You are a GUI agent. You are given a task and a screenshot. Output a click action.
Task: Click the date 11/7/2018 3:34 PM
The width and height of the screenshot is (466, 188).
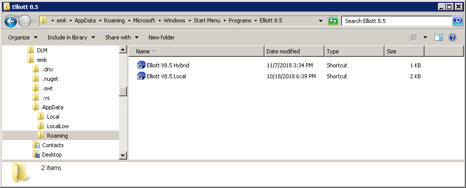[290, 65]
